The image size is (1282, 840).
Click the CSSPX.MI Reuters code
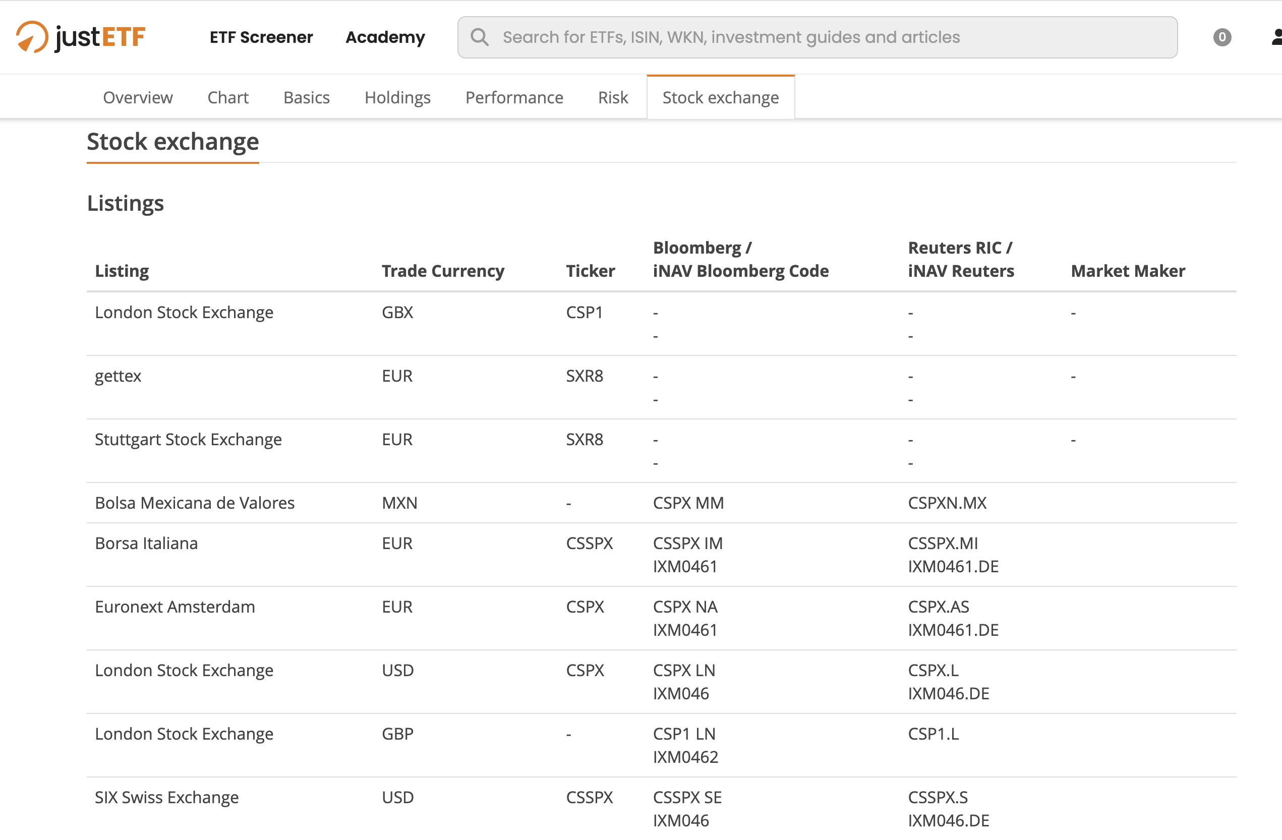(943, 544)
